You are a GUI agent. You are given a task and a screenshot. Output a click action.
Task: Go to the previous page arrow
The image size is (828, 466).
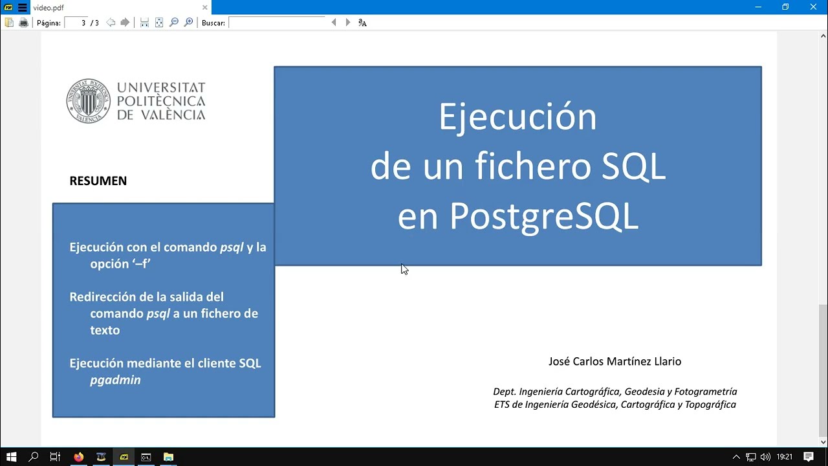111,23
